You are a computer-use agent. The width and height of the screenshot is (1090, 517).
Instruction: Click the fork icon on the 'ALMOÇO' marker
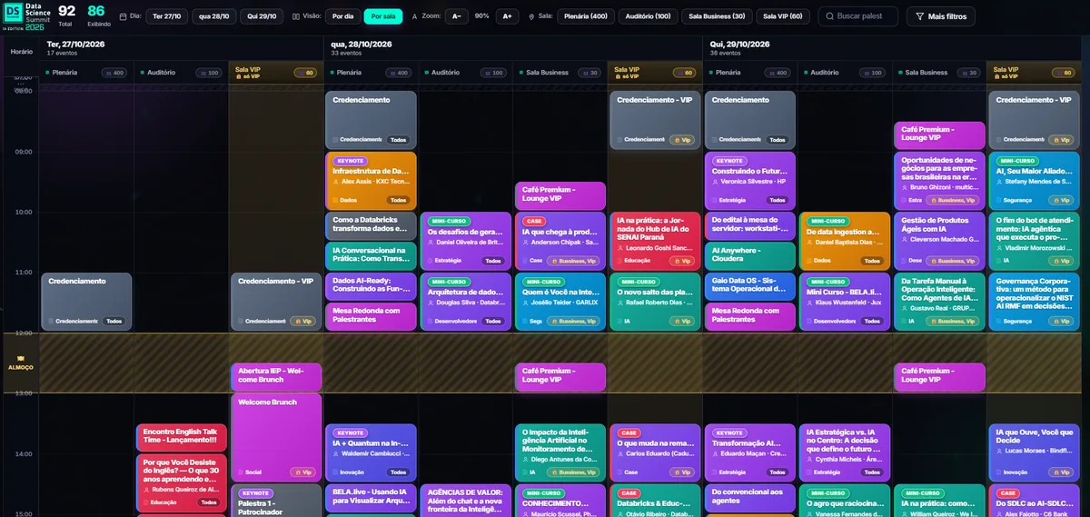(20, 359)
